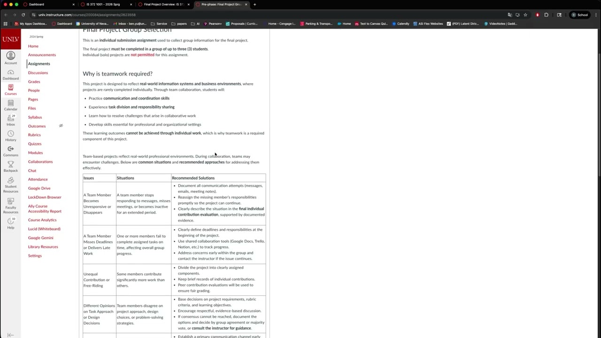
Task: Open Quizzes in the course menu
Action: (35, 144)
